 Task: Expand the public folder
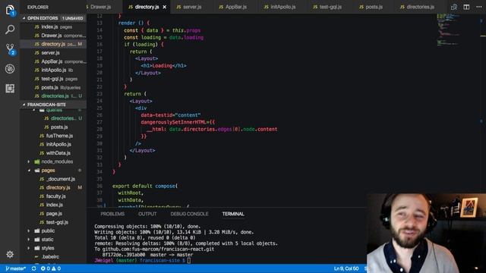coord(53,231)
